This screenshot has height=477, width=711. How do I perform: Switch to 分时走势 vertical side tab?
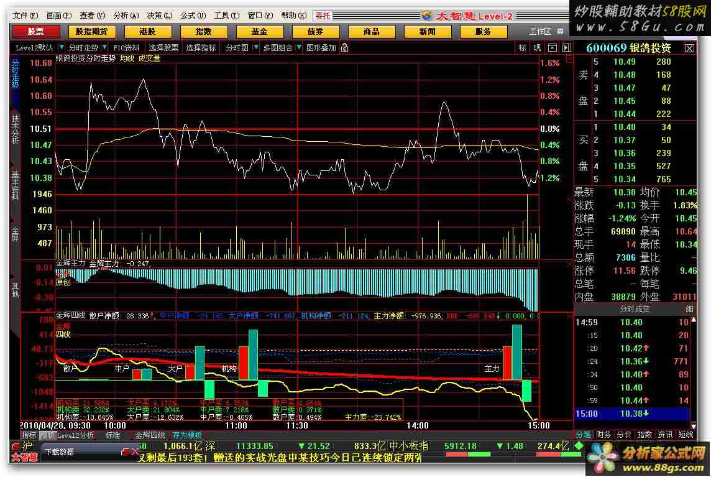point(15,73)
